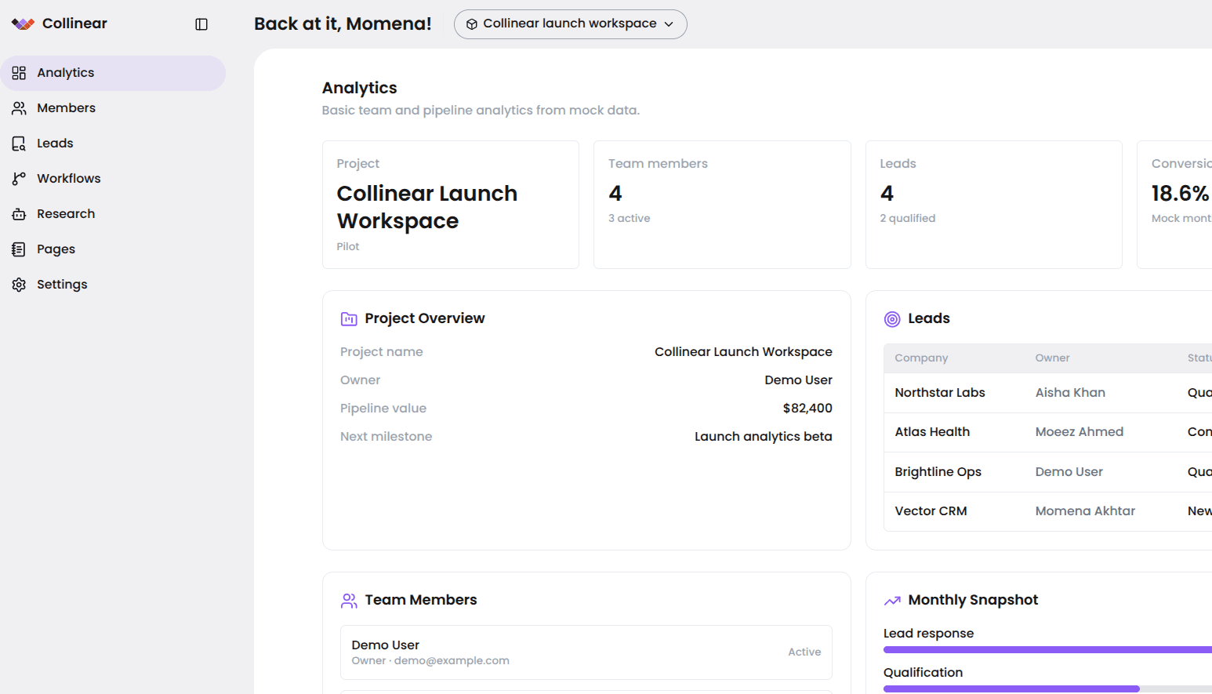Viewport: 1212px width, 694px height.
Task: Open the Workflows menu item
Action: tap(113, 179)
